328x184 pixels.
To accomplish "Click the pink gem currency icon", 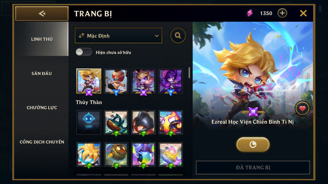I will coord(250,13).
